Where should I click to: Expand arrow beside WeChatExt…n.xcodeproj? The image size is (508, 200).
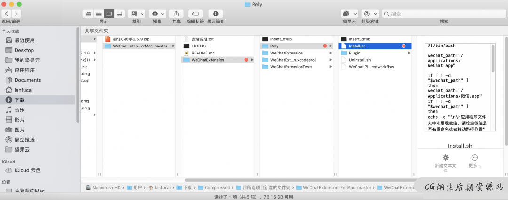pos(331,60)
